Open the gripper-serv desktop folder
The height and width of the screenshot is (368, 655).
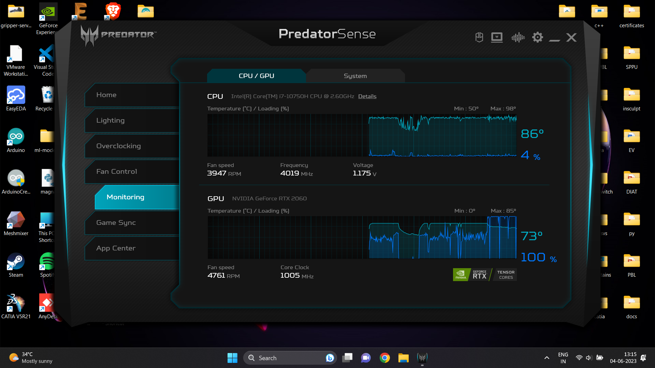16,16
